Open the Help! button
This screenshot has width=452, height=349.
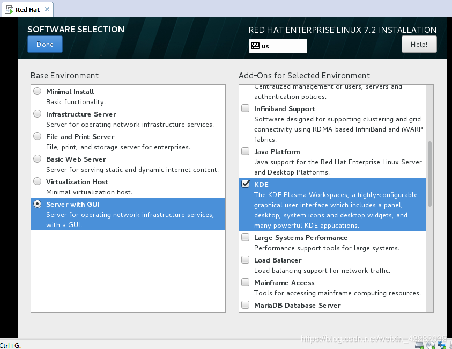tap(419, 44)
